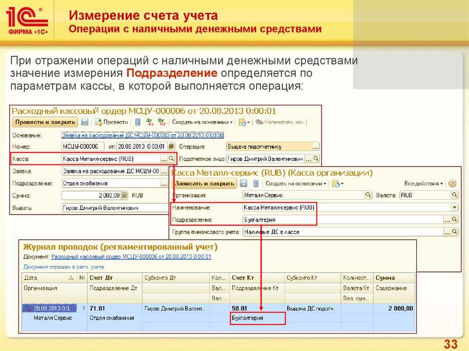This screenshot has height=351, width=469.
Task: Click ellipsis button in Группа финансового учета field
Action: [x=447, y=232]
